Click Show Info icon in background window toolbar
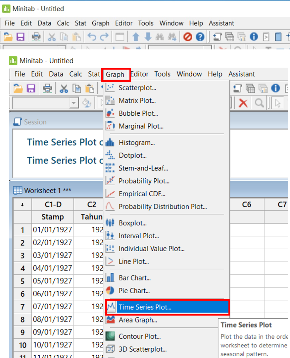The width and height of the screenshot is (290, 358). [x=254, y=37]
